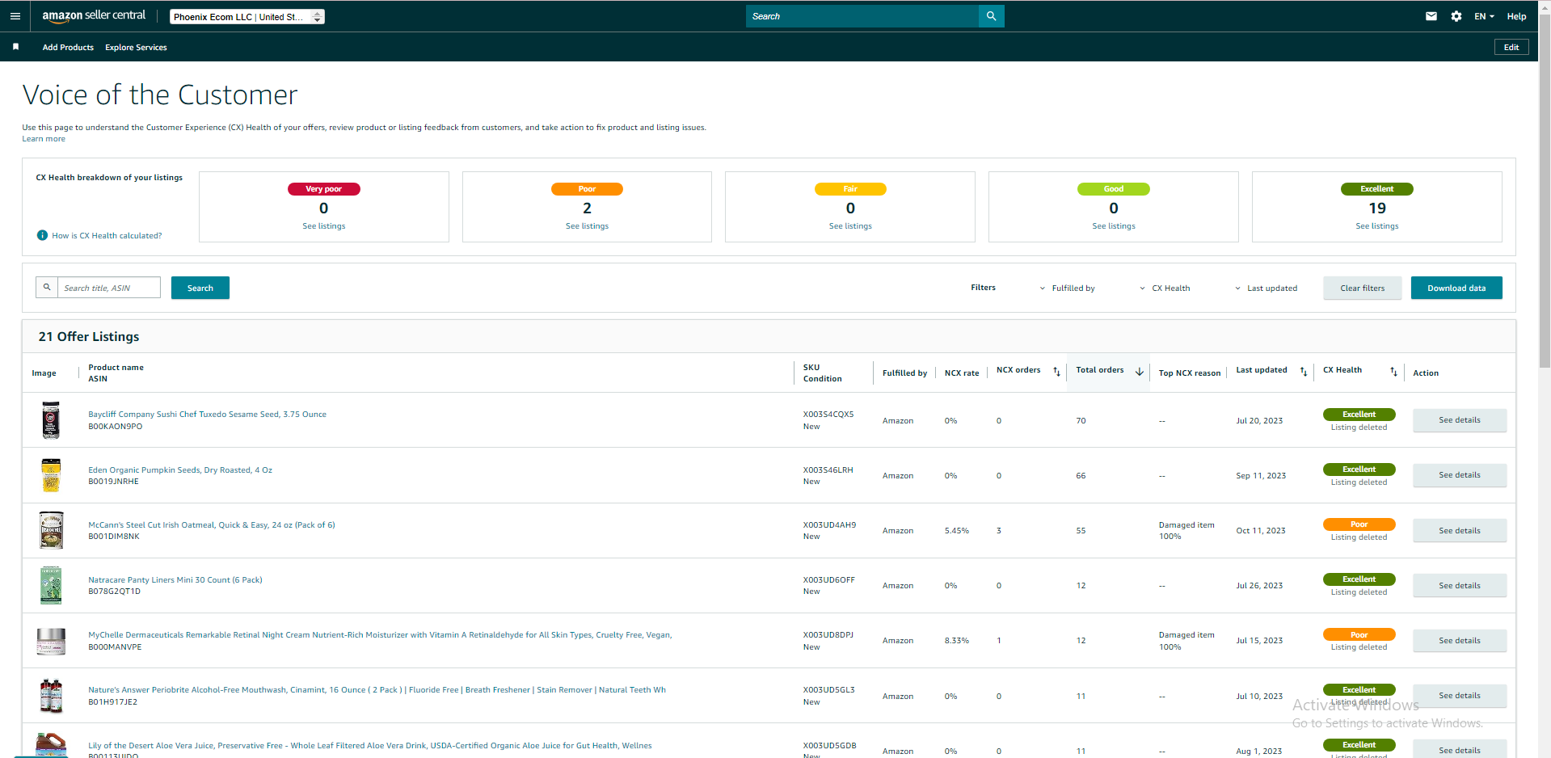1551x758 pixels.
Task: Open the McCann's Oatmeal product image
Action: point(51,530)
